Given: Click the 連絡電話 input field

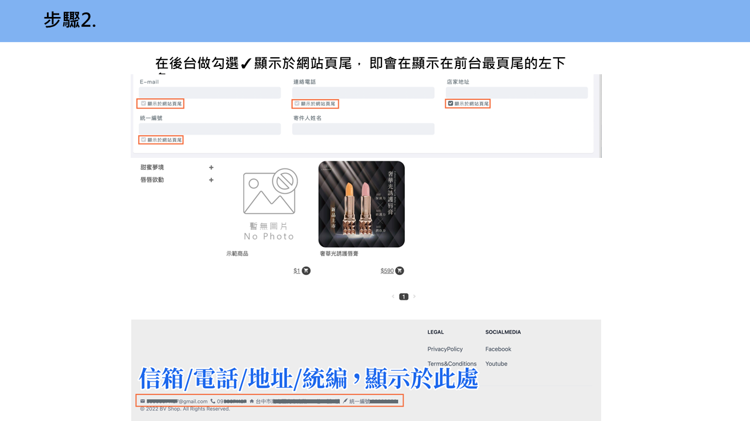Looking at the screenshot, I should coord(363,92).
